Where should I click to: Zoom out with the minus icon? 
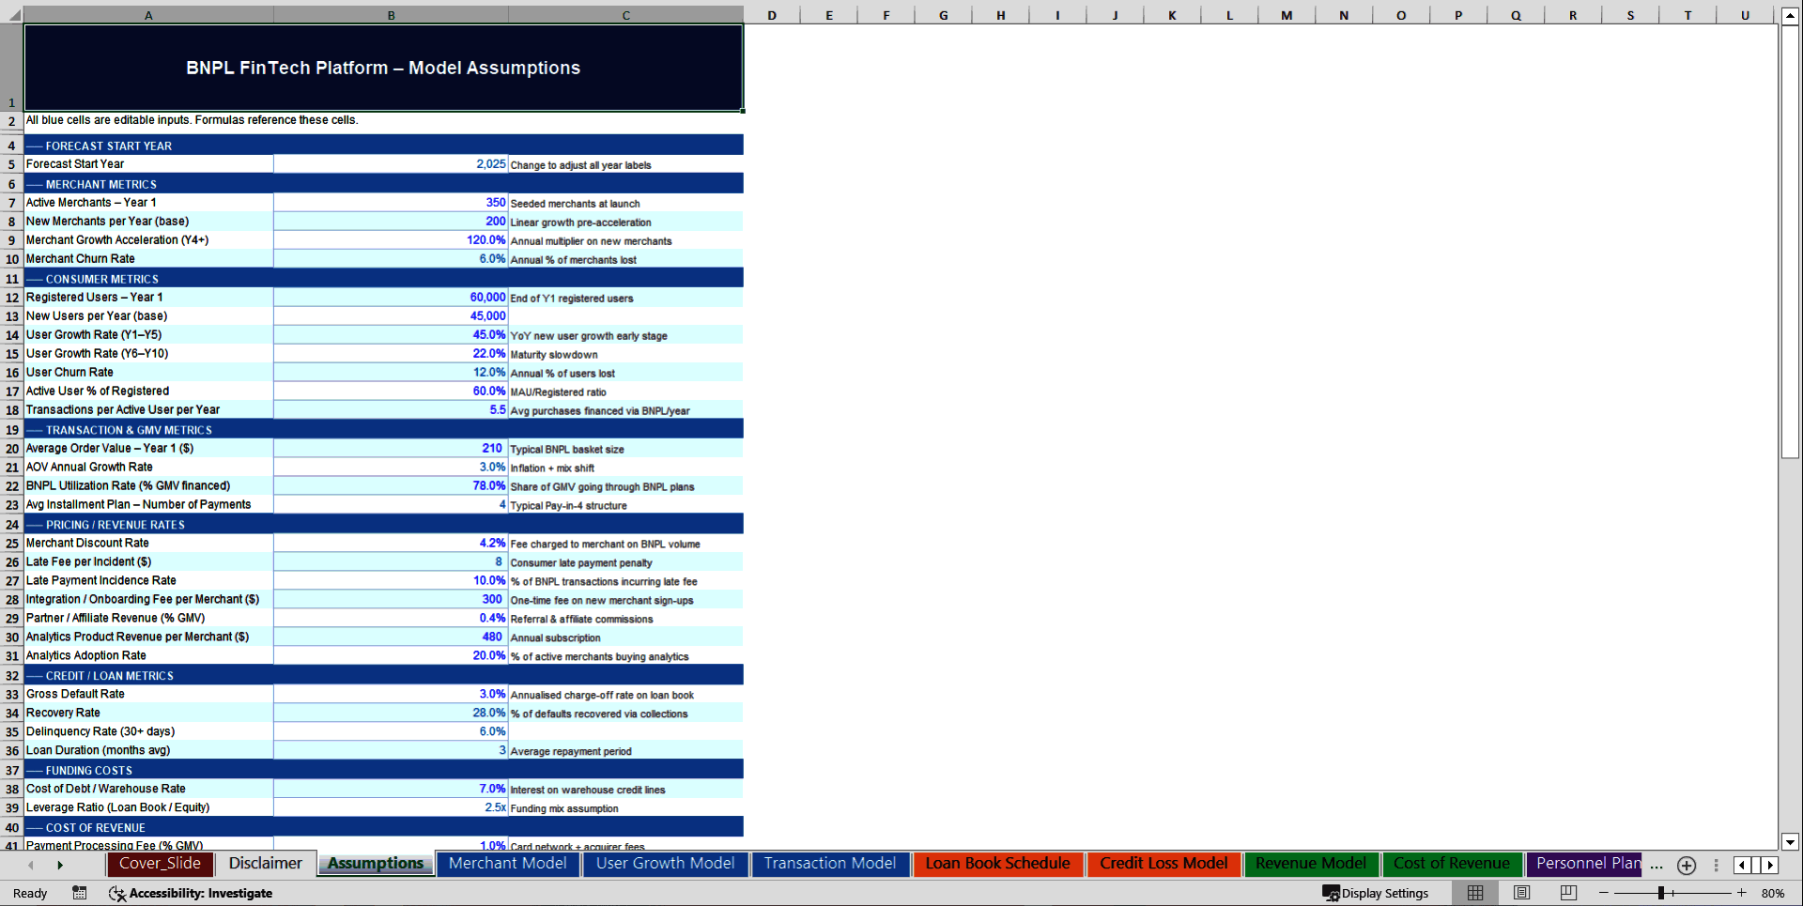[x=1604, y=893]
